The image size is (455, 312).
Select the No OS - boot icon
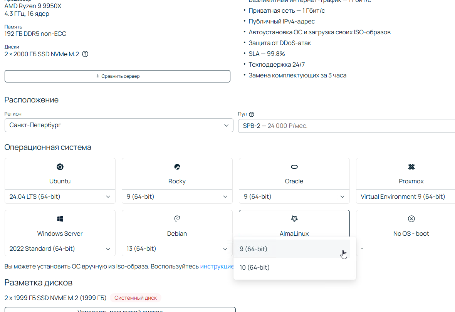coord(411,219)
